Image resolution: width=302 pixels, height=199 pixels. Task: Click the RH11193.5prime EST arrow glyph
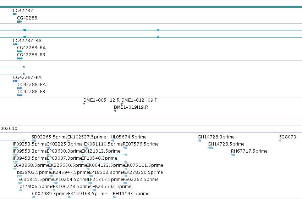115,197
